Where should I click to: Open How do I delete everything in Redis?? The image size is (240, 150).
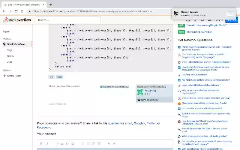[206, 25]
